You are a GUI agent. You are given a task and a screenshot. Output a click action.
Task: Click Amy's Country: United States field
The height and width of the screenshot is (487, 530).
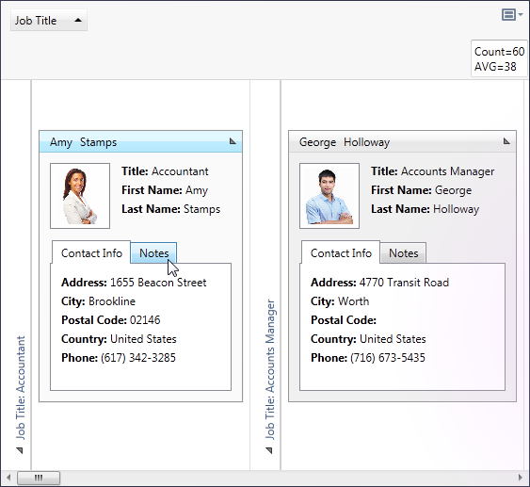click(x=119, y=339)
